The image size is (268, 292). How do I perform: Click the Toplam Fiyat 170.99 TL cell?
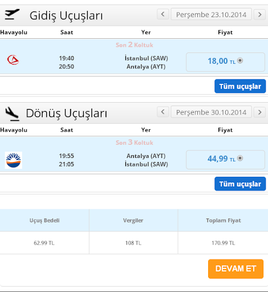(223, 243)
